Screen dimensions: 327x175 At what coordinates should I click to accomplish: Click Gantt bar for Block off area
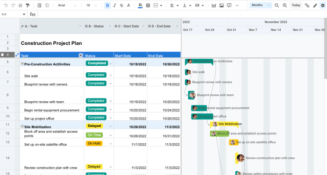[x=220, y=133]
